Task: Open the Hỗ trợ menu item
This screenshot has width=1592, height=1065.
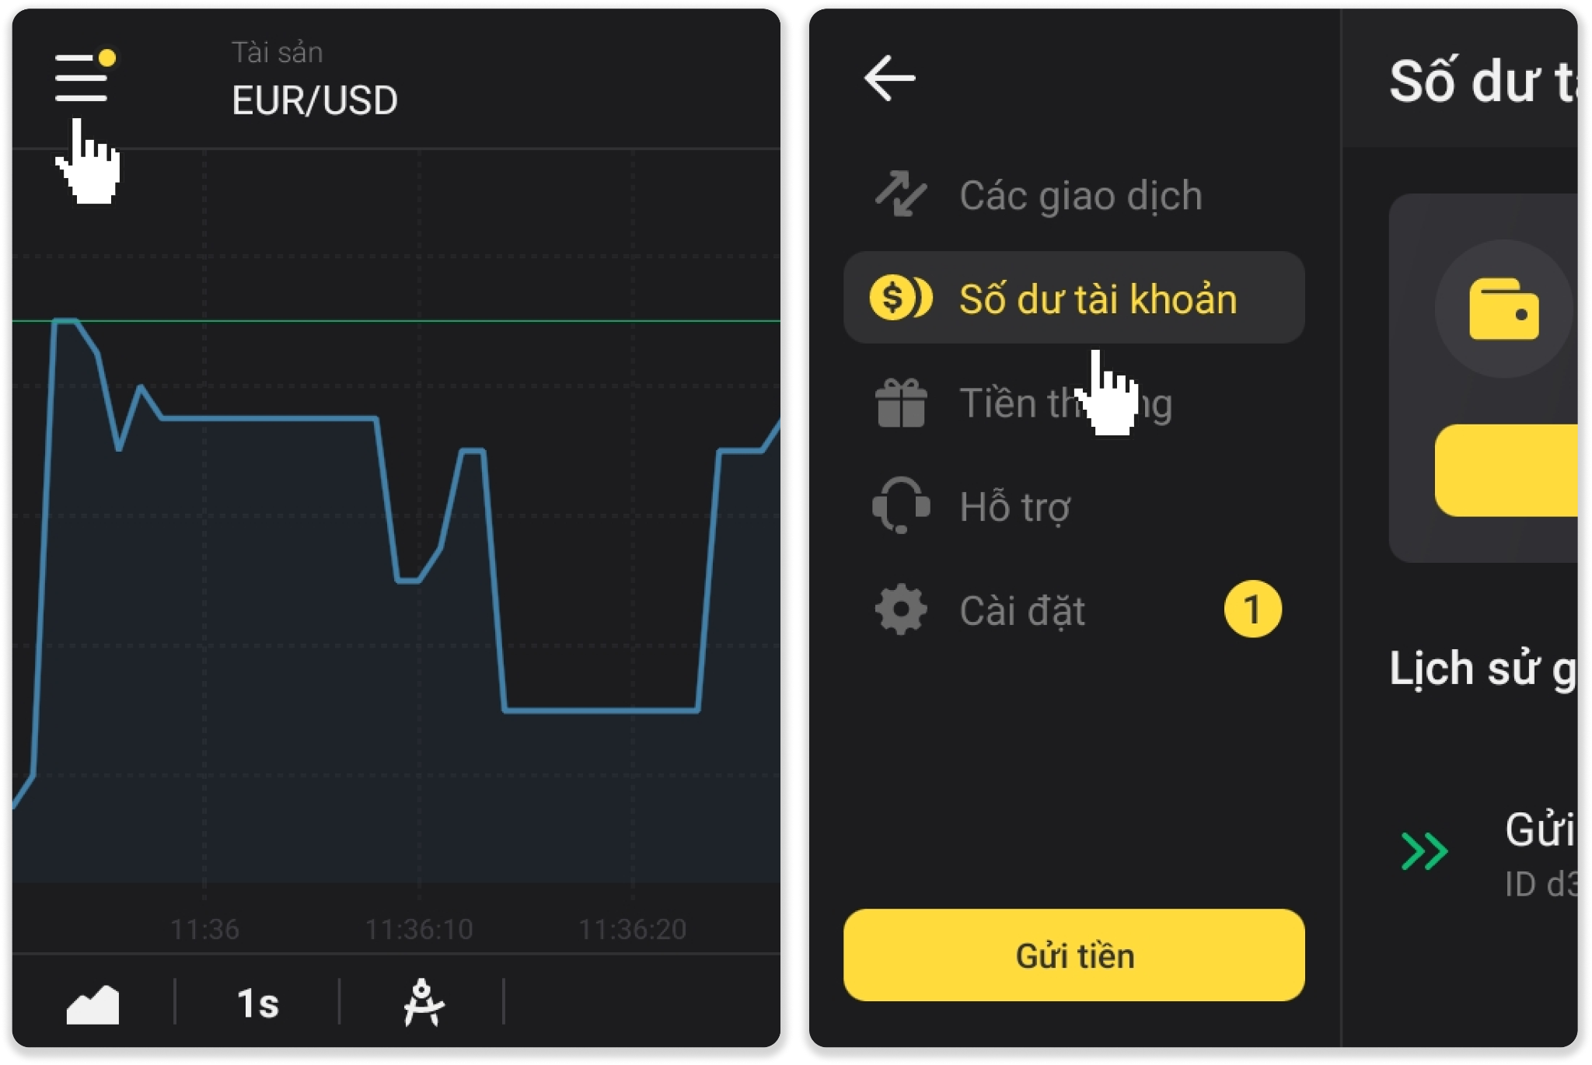Action: tap(1014, 507)
